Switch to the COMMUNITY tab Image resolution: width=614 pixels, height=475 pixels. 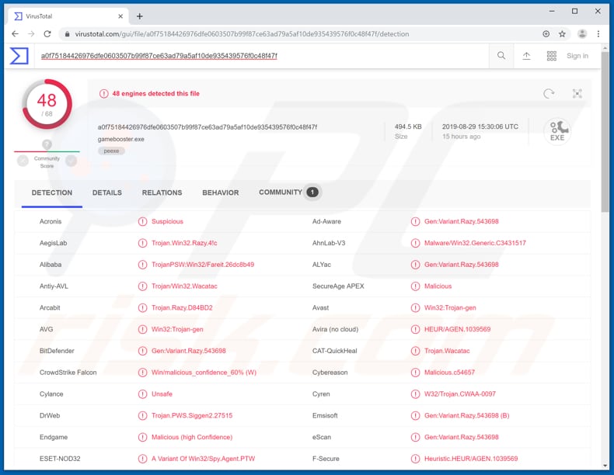coord(288,192)
